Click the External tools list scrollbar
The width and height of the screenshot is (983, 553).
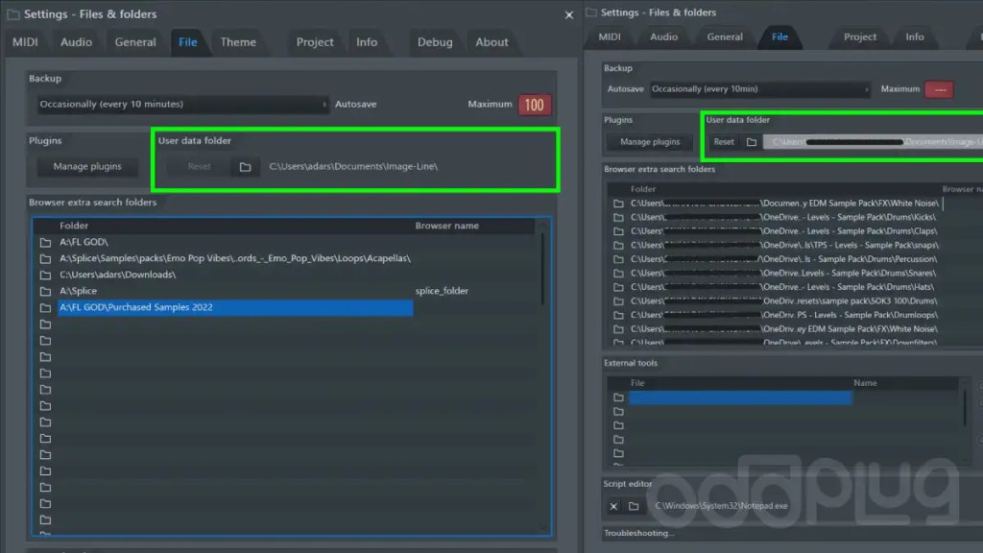pyautogui.click(x=964, y=409)
